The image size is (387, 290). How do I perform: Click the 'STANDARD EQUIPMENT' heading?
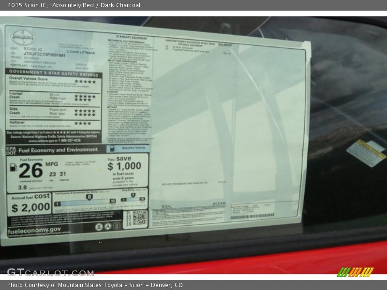click(x=131, y=38)
